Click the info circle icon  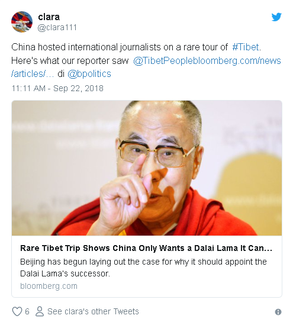278,312
